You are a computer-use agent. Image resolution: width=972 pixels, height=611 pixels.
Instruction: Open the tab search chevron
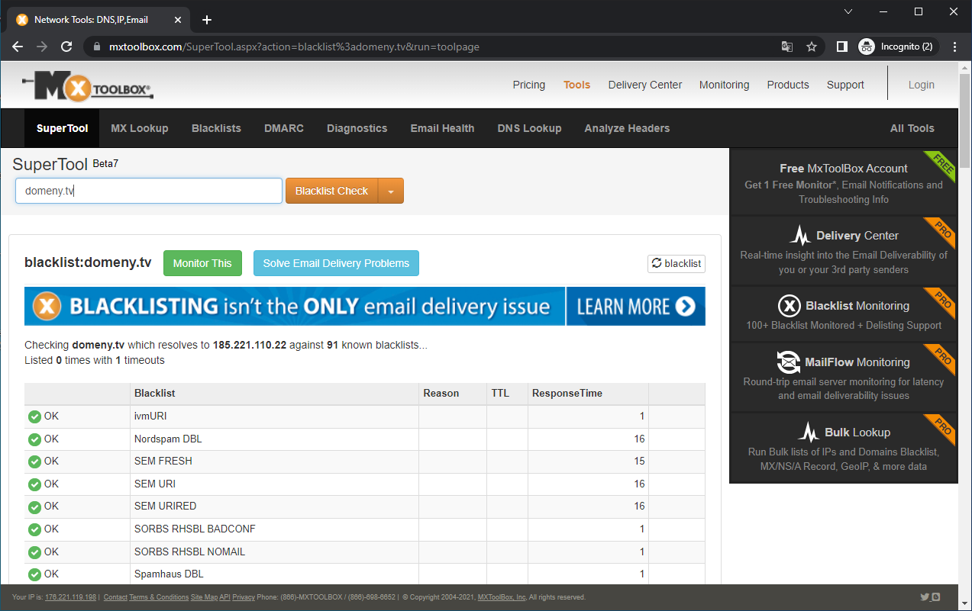click(849, 11)
